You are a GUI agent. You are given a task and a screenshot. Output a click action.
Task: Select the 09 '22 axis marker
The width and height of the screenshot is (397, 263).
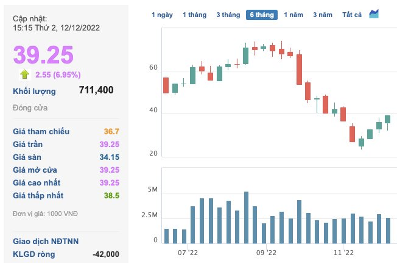[x=266, y=253]
